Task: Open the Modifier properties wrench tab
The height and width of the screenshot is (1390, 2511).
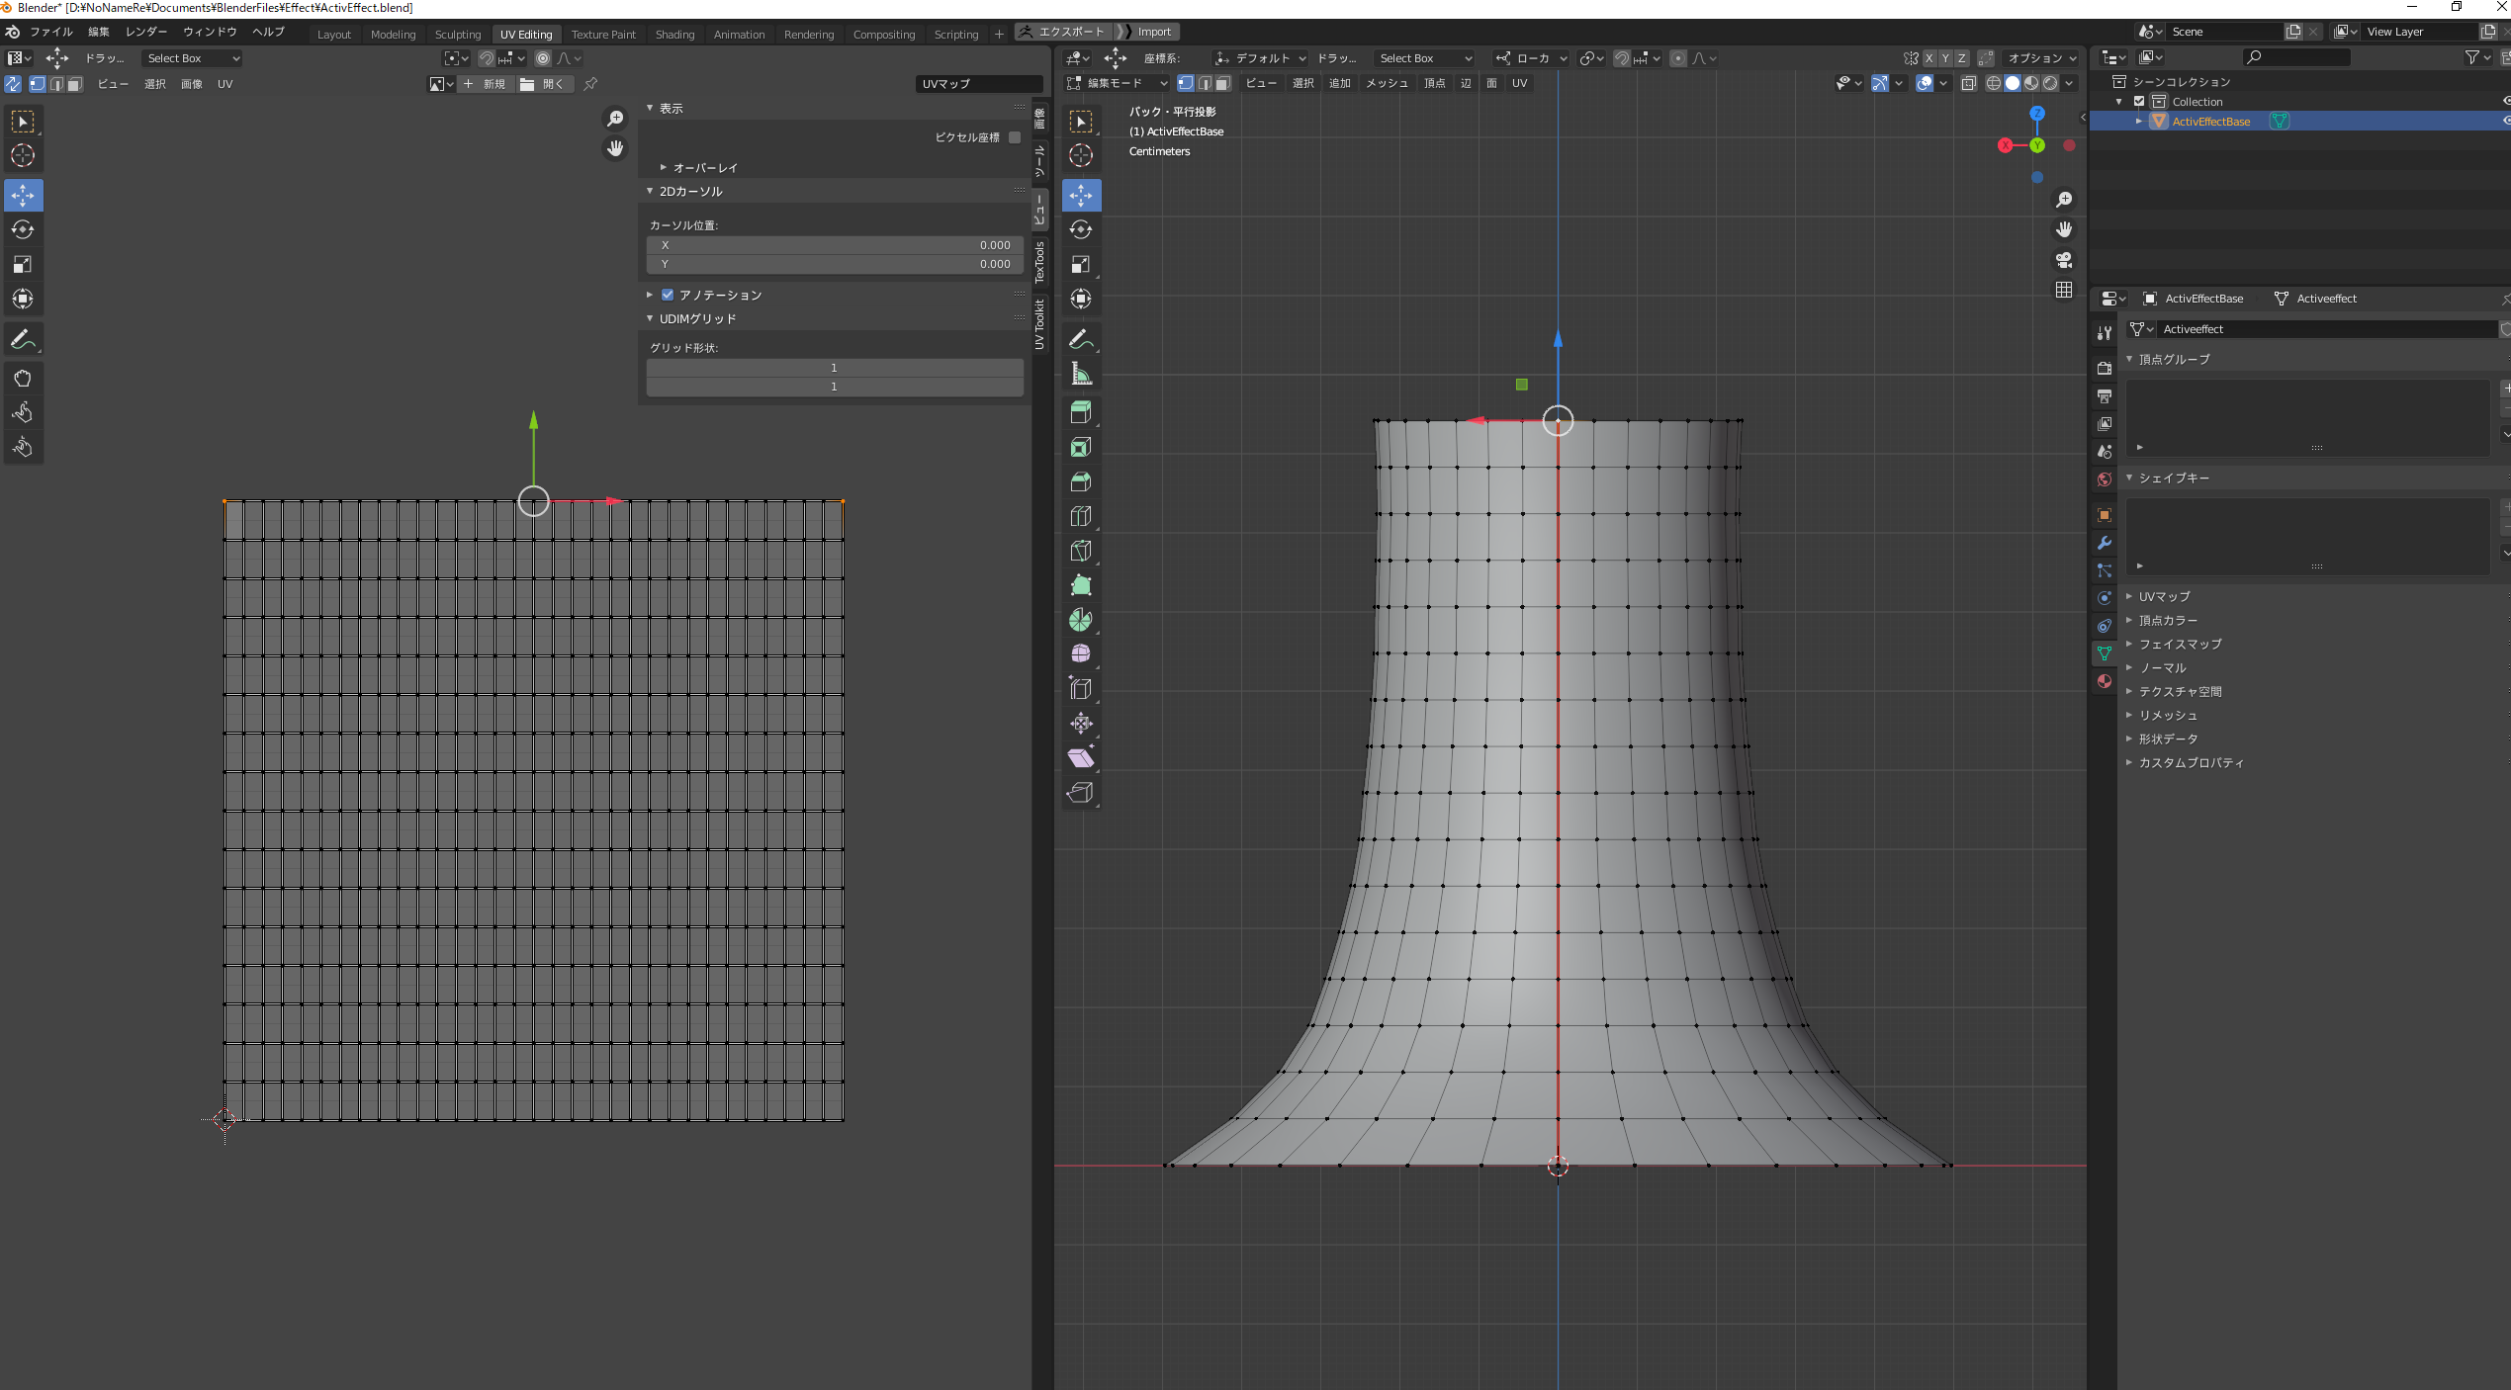Action: [x=2104, y=543]
